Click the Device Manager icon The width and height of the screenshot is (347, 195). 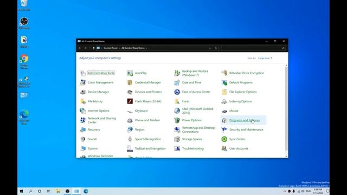coord(83,92)
